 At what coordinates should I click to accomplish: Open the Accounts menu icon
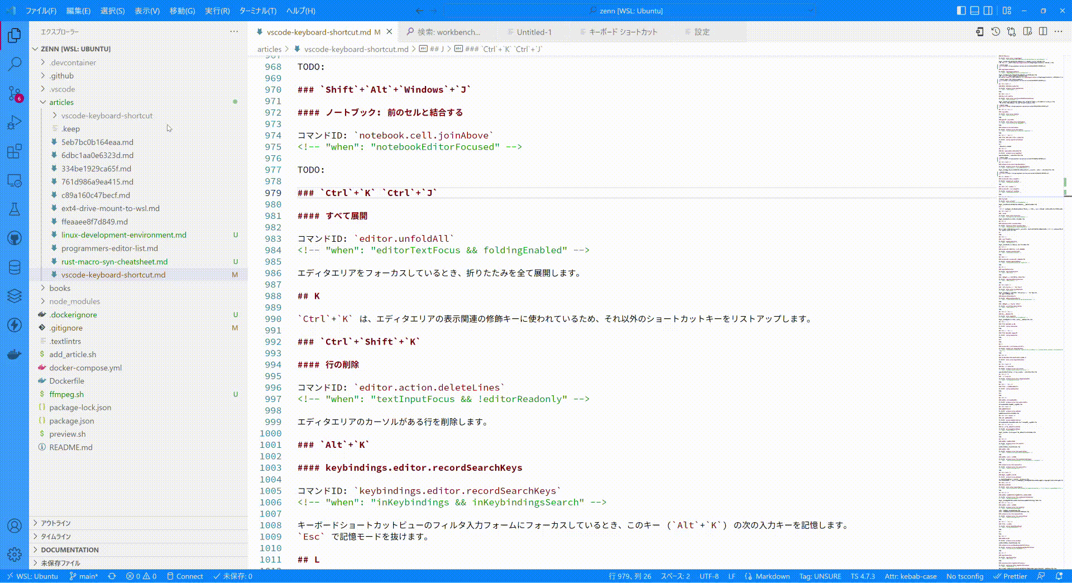(15, 525)
